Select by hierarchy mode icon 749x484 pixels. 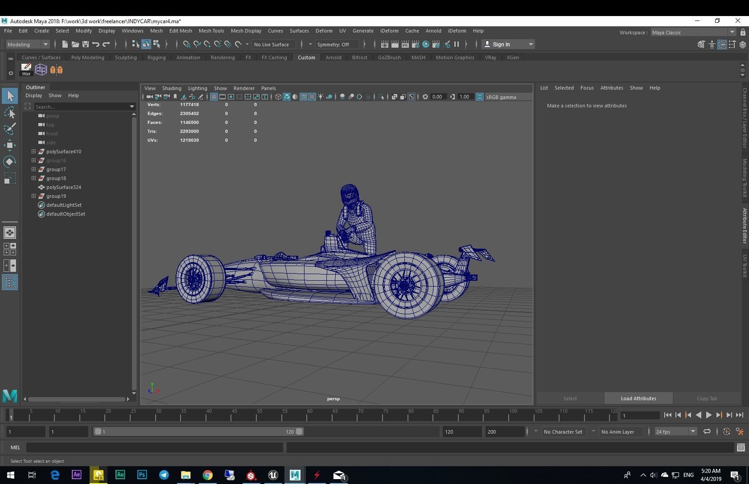point(136,44)
